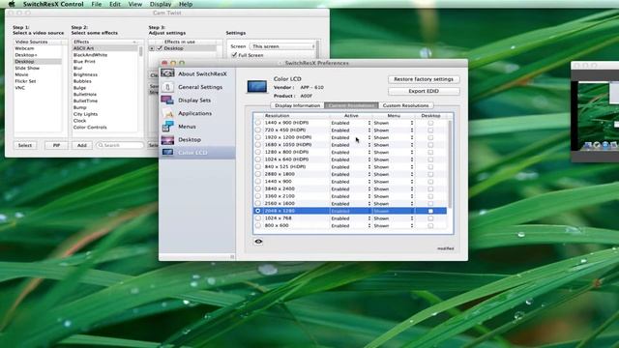This screenshot has height=348, width=619.
Task: Open the Edit menu
Action: click(115, 4)
